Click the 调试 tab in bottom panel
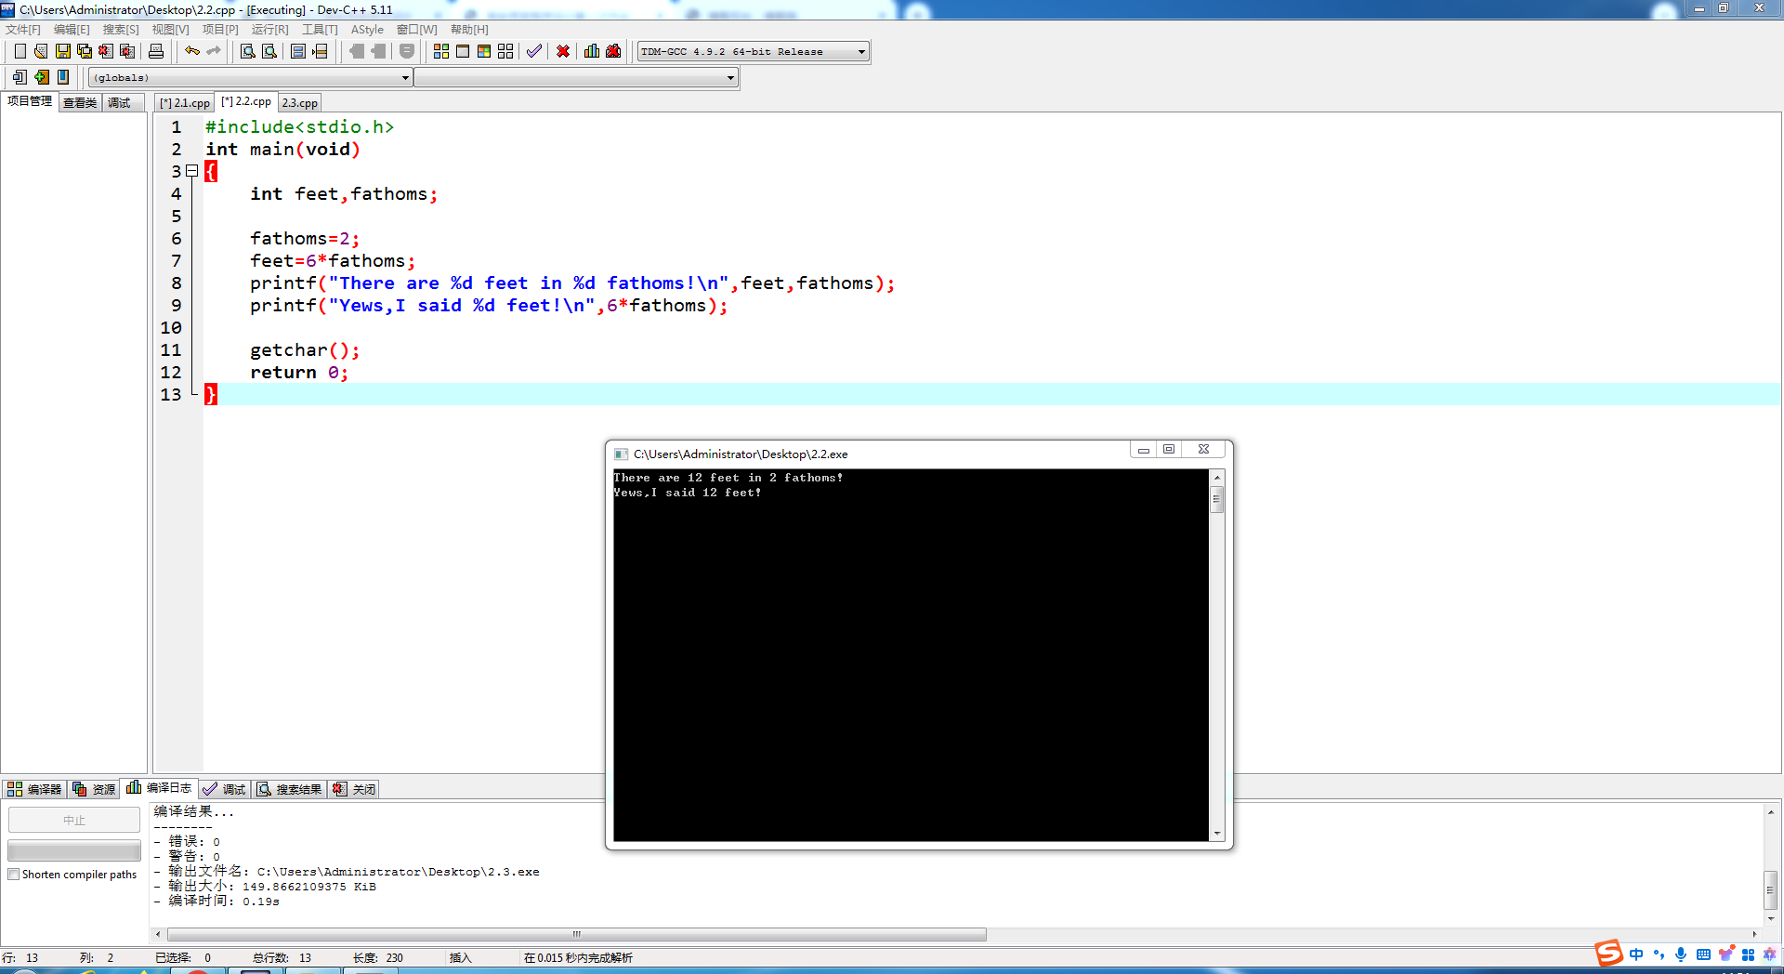This screenshot has height=974, width=1784. point(224,789)
